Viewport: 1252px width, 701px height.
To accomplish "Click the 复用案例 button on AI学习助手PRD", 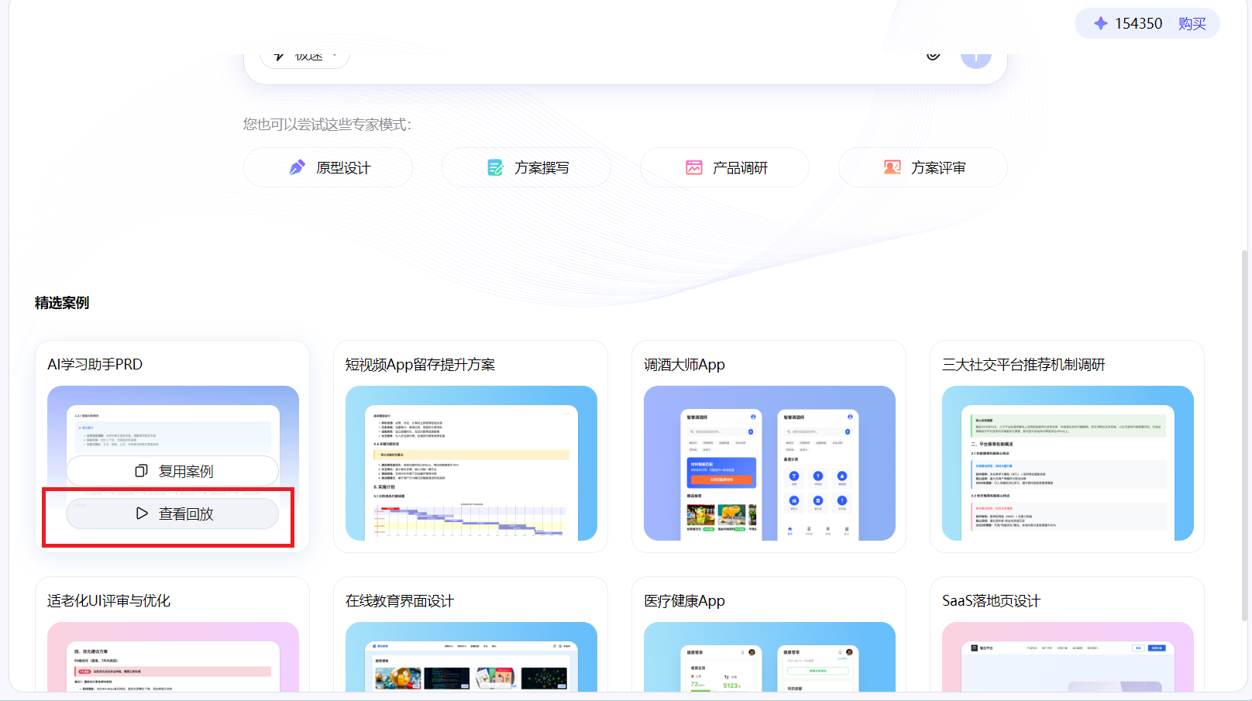I will 173,471.
